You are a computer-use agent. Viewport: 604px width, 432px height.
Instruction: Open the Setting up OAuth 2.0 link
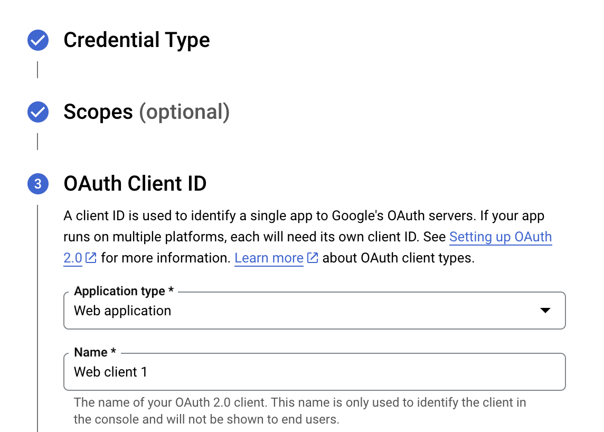[500, 237]
